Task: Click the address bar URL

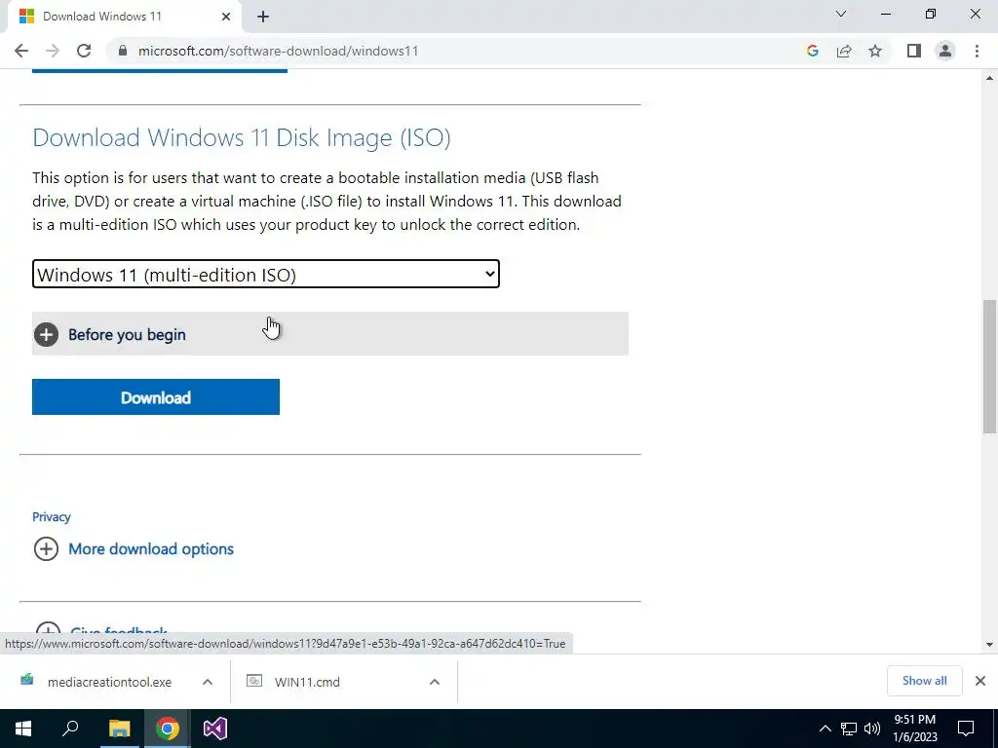Action: pyautogui.click(x=278, y=51)
